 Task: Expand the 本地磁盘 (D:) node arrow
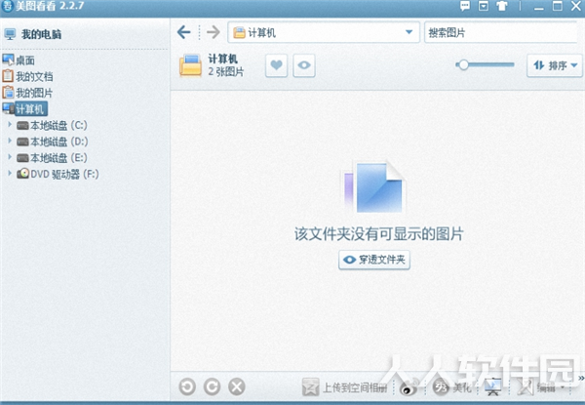(10, 141)
